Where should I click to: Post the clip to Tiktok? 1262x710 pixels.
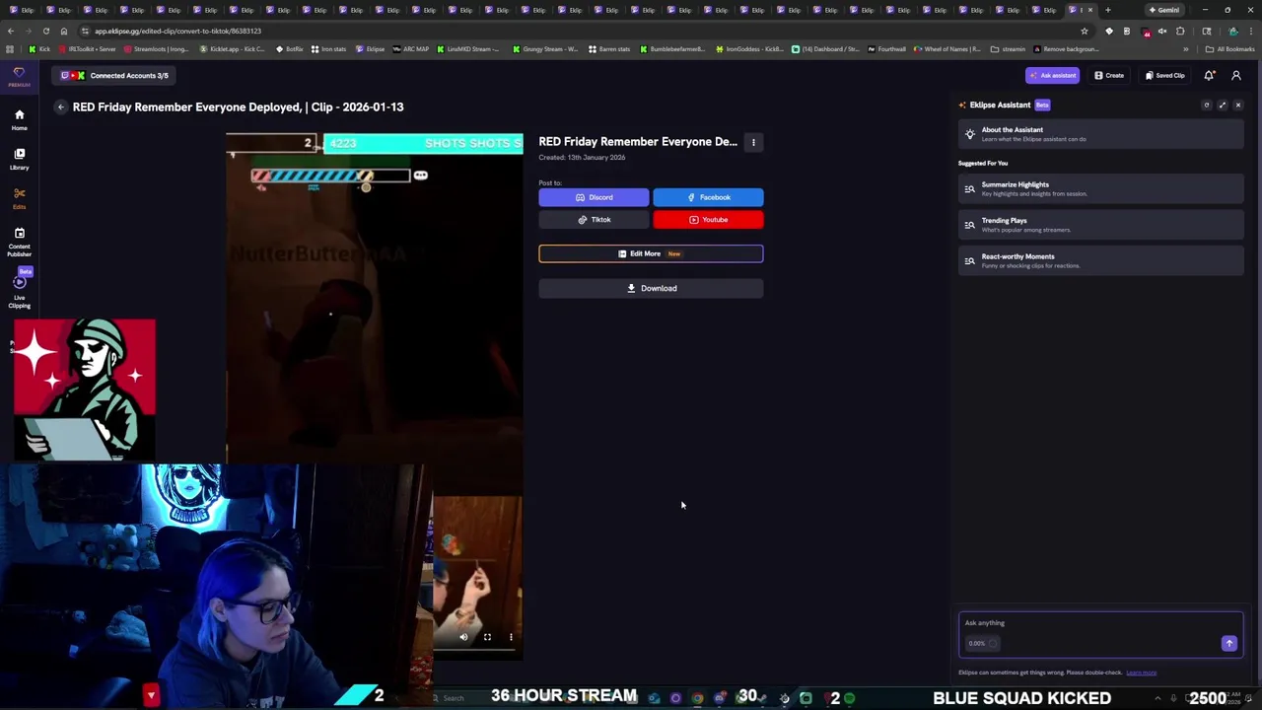(x=594, y=220)
